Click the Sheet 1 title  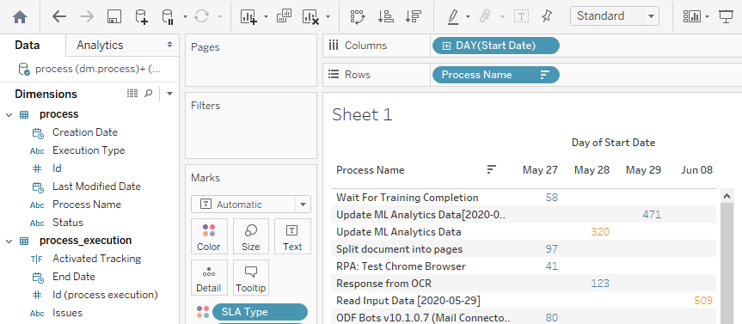tap(362, 114)
